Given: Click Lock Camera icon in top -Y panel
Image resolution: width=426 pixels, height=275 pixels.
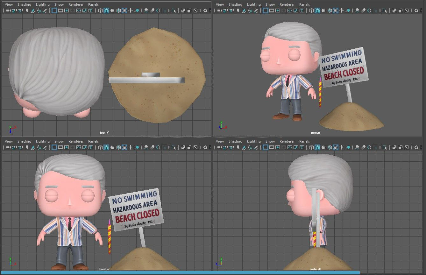Looking at the screenshot, I should [x=14, y=11].
